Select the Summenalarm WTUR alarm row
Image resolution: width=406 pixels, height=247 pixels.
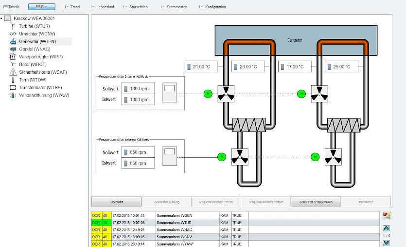point(235,222)
